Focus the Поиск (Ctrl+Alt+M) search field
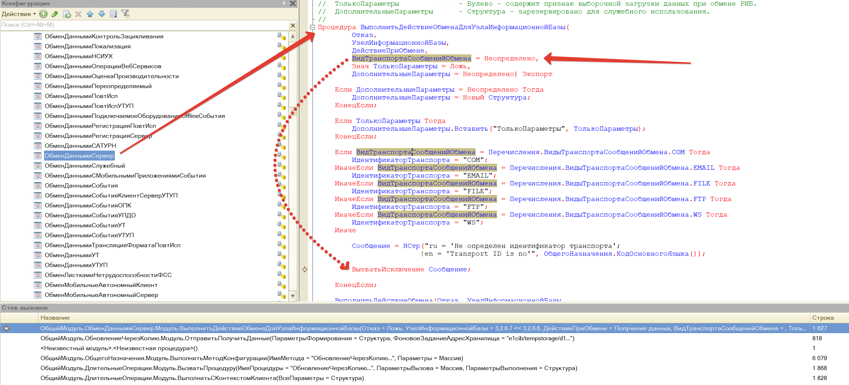This screenshot has height=385, width=849. pyautogui.click(x=145, y=25)
